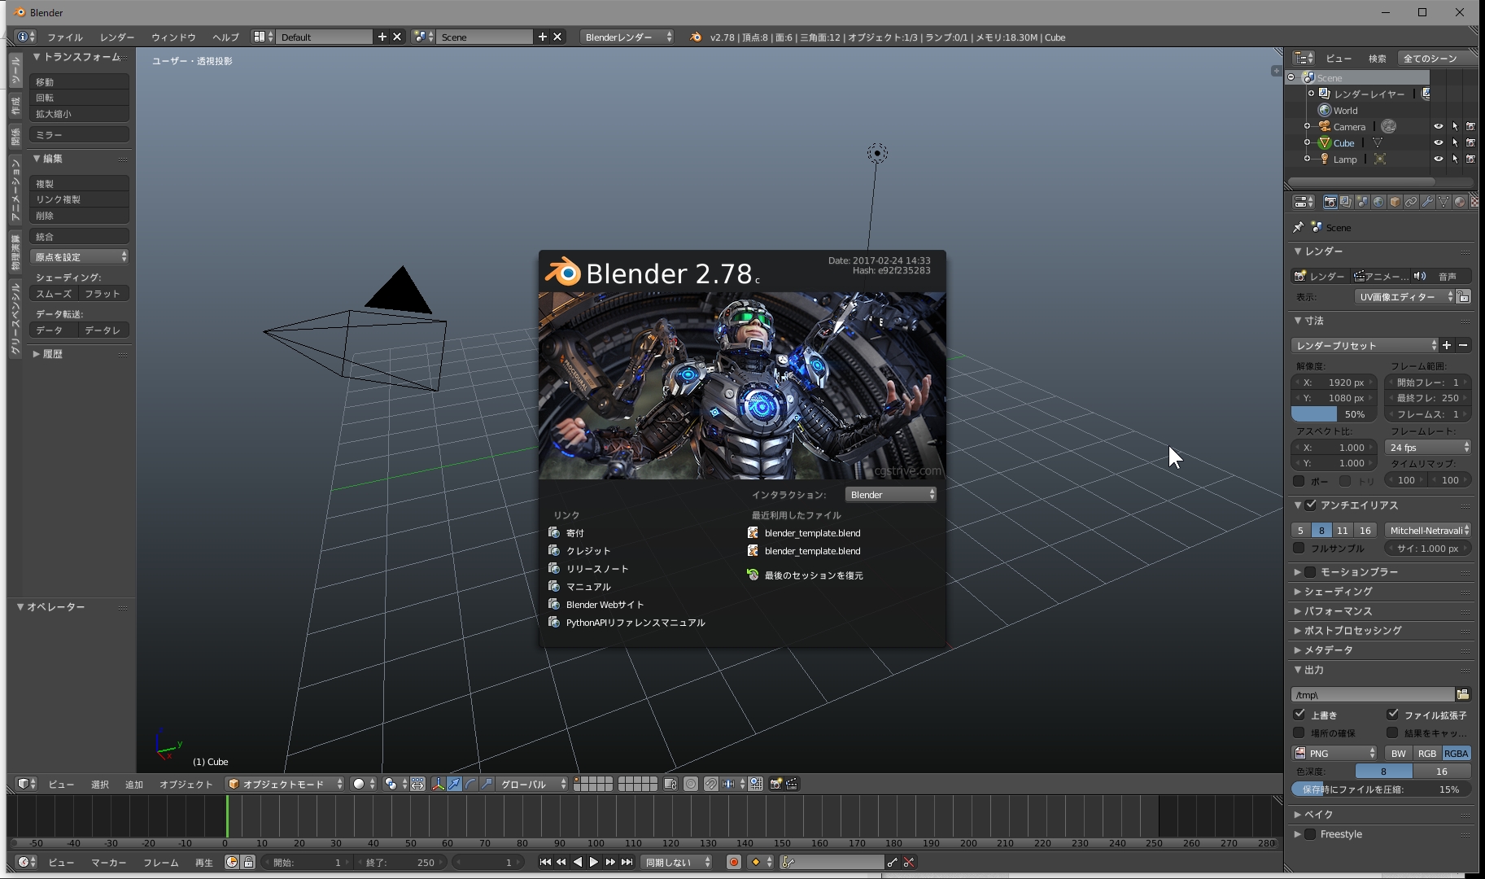Adjust the 50% resolution percentage slider
Image resolution: width=1485 pixels, height=879 pixels.
coord(1334,414)
